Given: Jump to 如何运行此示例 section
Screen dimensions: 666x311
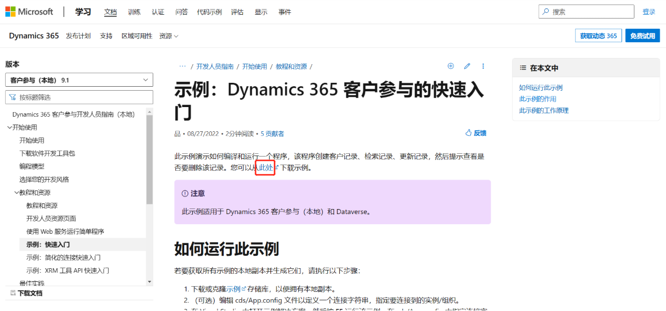Looking at the screenshot, I should click(x=541, y=87).
